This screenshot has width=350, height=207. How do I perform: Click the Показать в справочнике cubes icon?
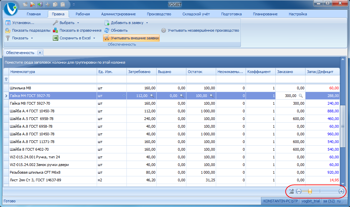coord(55,30)
